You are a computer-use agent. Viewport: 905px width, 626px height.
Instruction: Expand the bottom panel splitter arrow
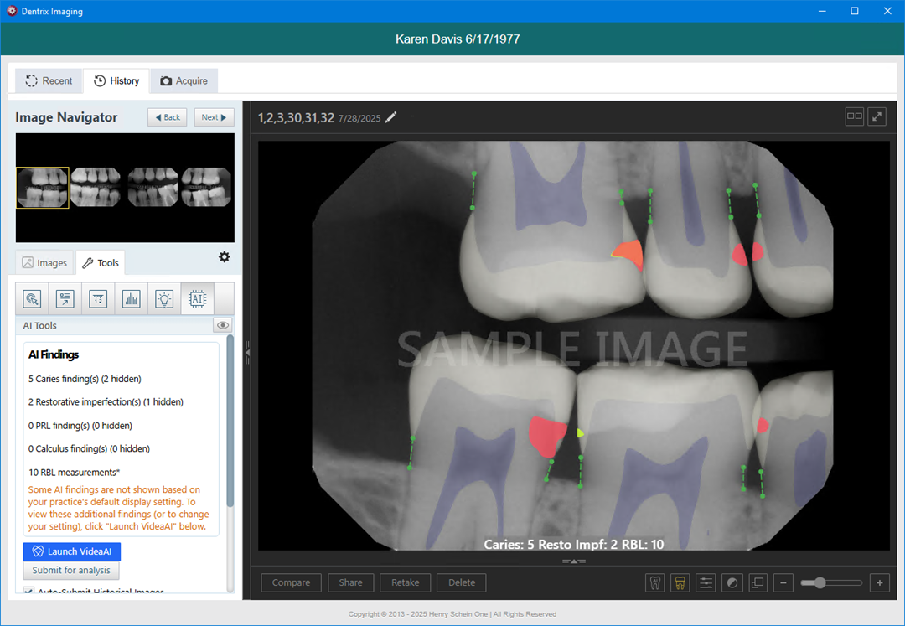pos(574,561)
